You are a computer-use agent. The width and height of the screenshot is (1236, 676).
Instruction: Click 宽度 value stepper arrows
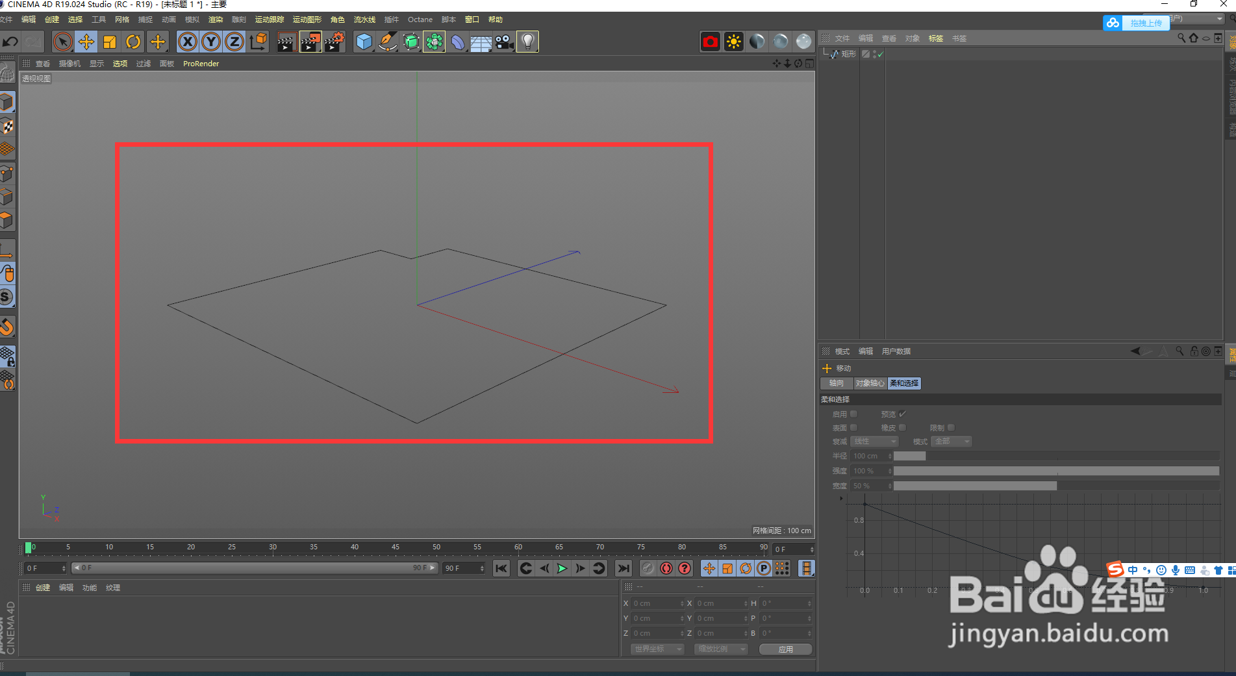pos(890,486)
